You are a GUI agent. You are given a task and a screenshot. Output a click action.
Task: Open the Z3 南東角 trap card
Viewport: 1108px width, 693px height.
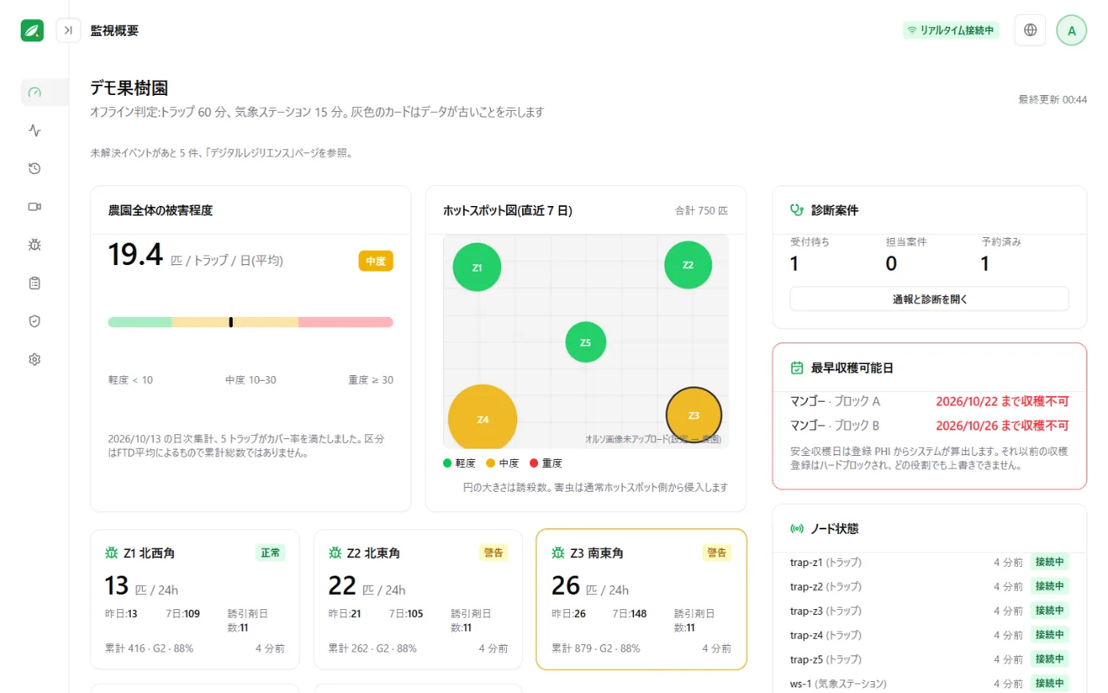point(642,599)
